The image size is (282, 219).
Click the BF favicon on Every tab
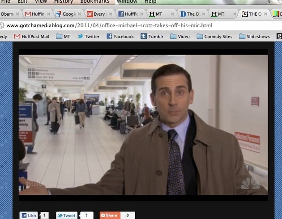coord(90,14)
